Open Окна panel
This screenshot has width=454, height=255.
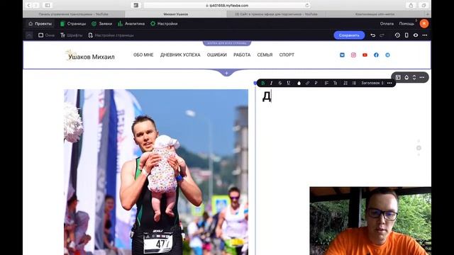pyautogui.click(x=46, y=35)
